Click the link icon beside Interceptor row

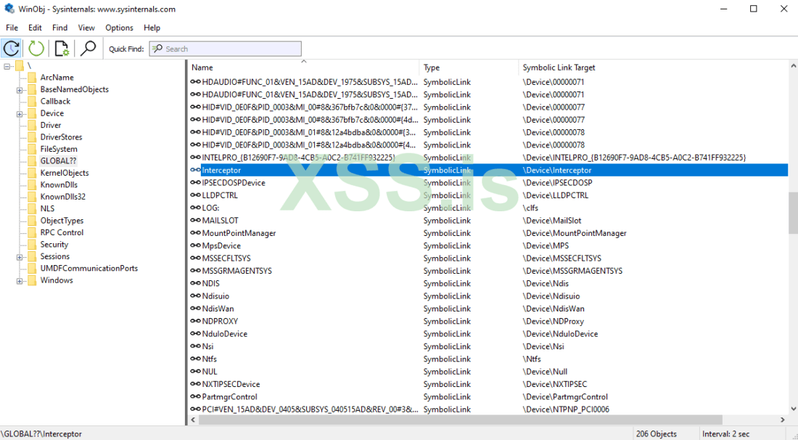[x=195, y=170]
